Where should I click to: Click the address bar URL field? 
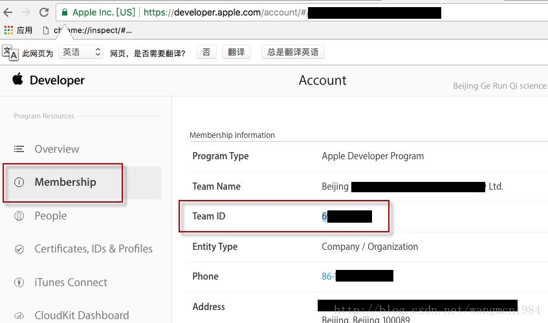302,12
